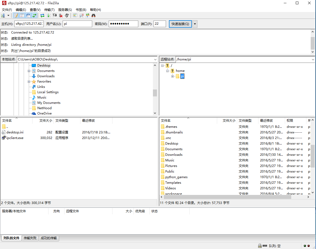Toggle transfer queue display

click(34, 15)
